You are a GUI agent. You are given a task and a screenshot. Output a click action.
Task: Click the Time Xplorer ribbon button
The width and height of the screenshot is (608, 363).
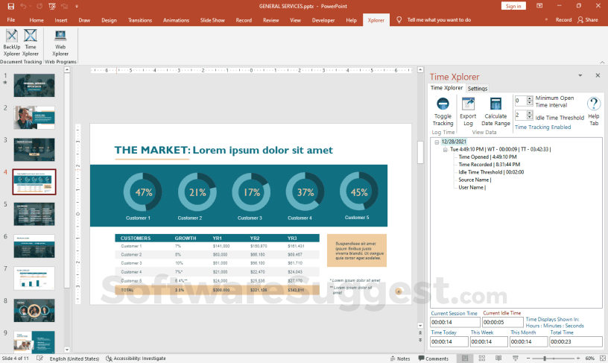(31, 42)
